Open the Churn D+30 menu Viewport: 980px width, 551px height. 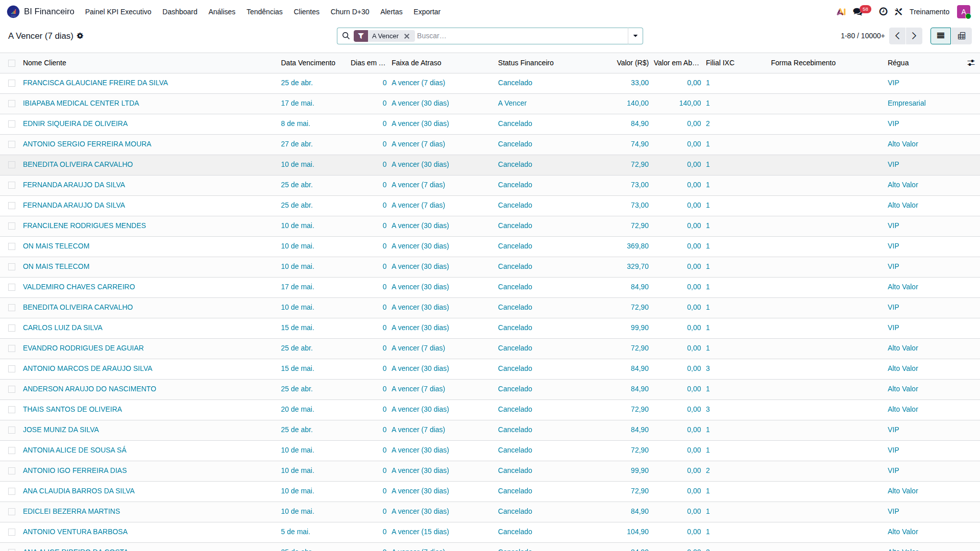[x=350, y=12]
